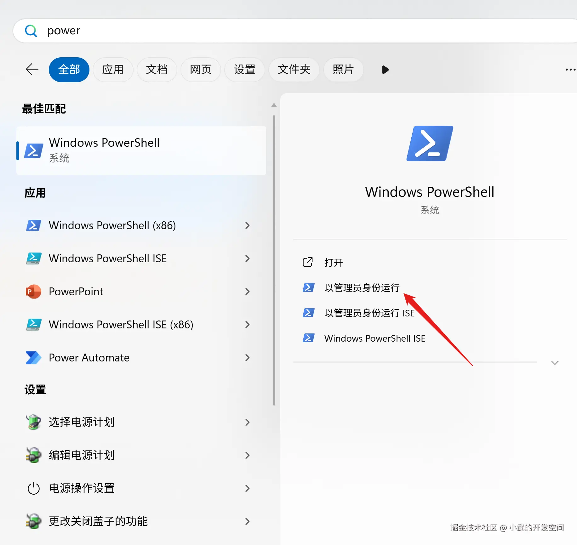Screen dimensions: 577x545
Task: Click the large PowerShell logo in details pane
Action: coord(430,144)
